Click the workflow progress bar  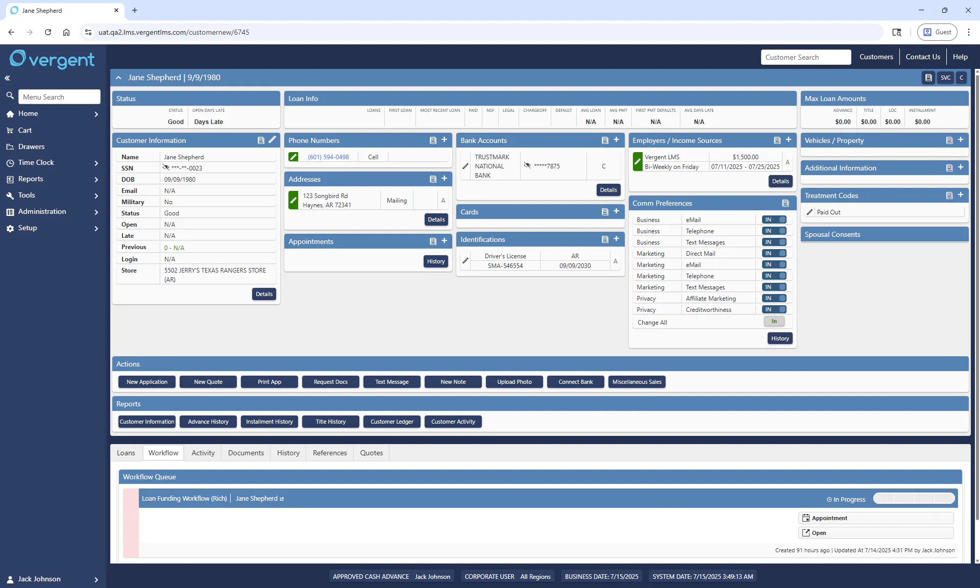(914, 499)
